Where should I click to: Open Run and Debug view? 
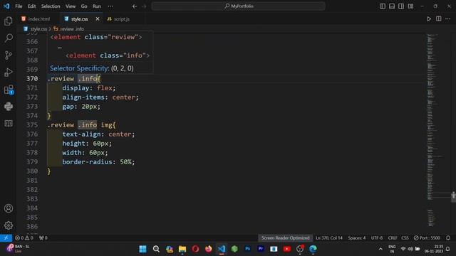(x=9, y=73)
